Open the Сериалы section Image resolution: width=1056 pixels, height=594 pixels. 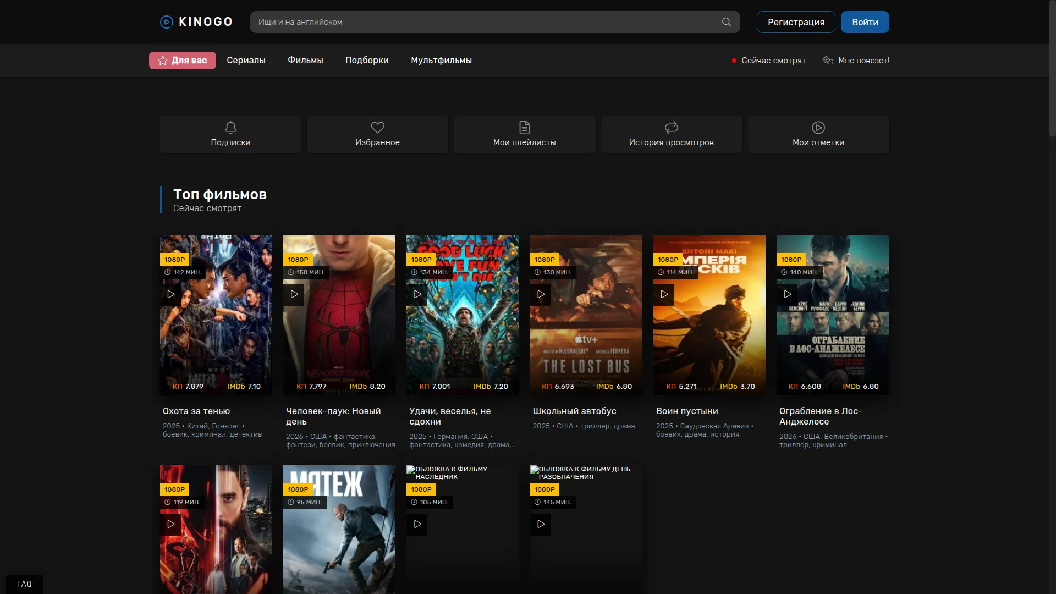click(x=246, y=61)
